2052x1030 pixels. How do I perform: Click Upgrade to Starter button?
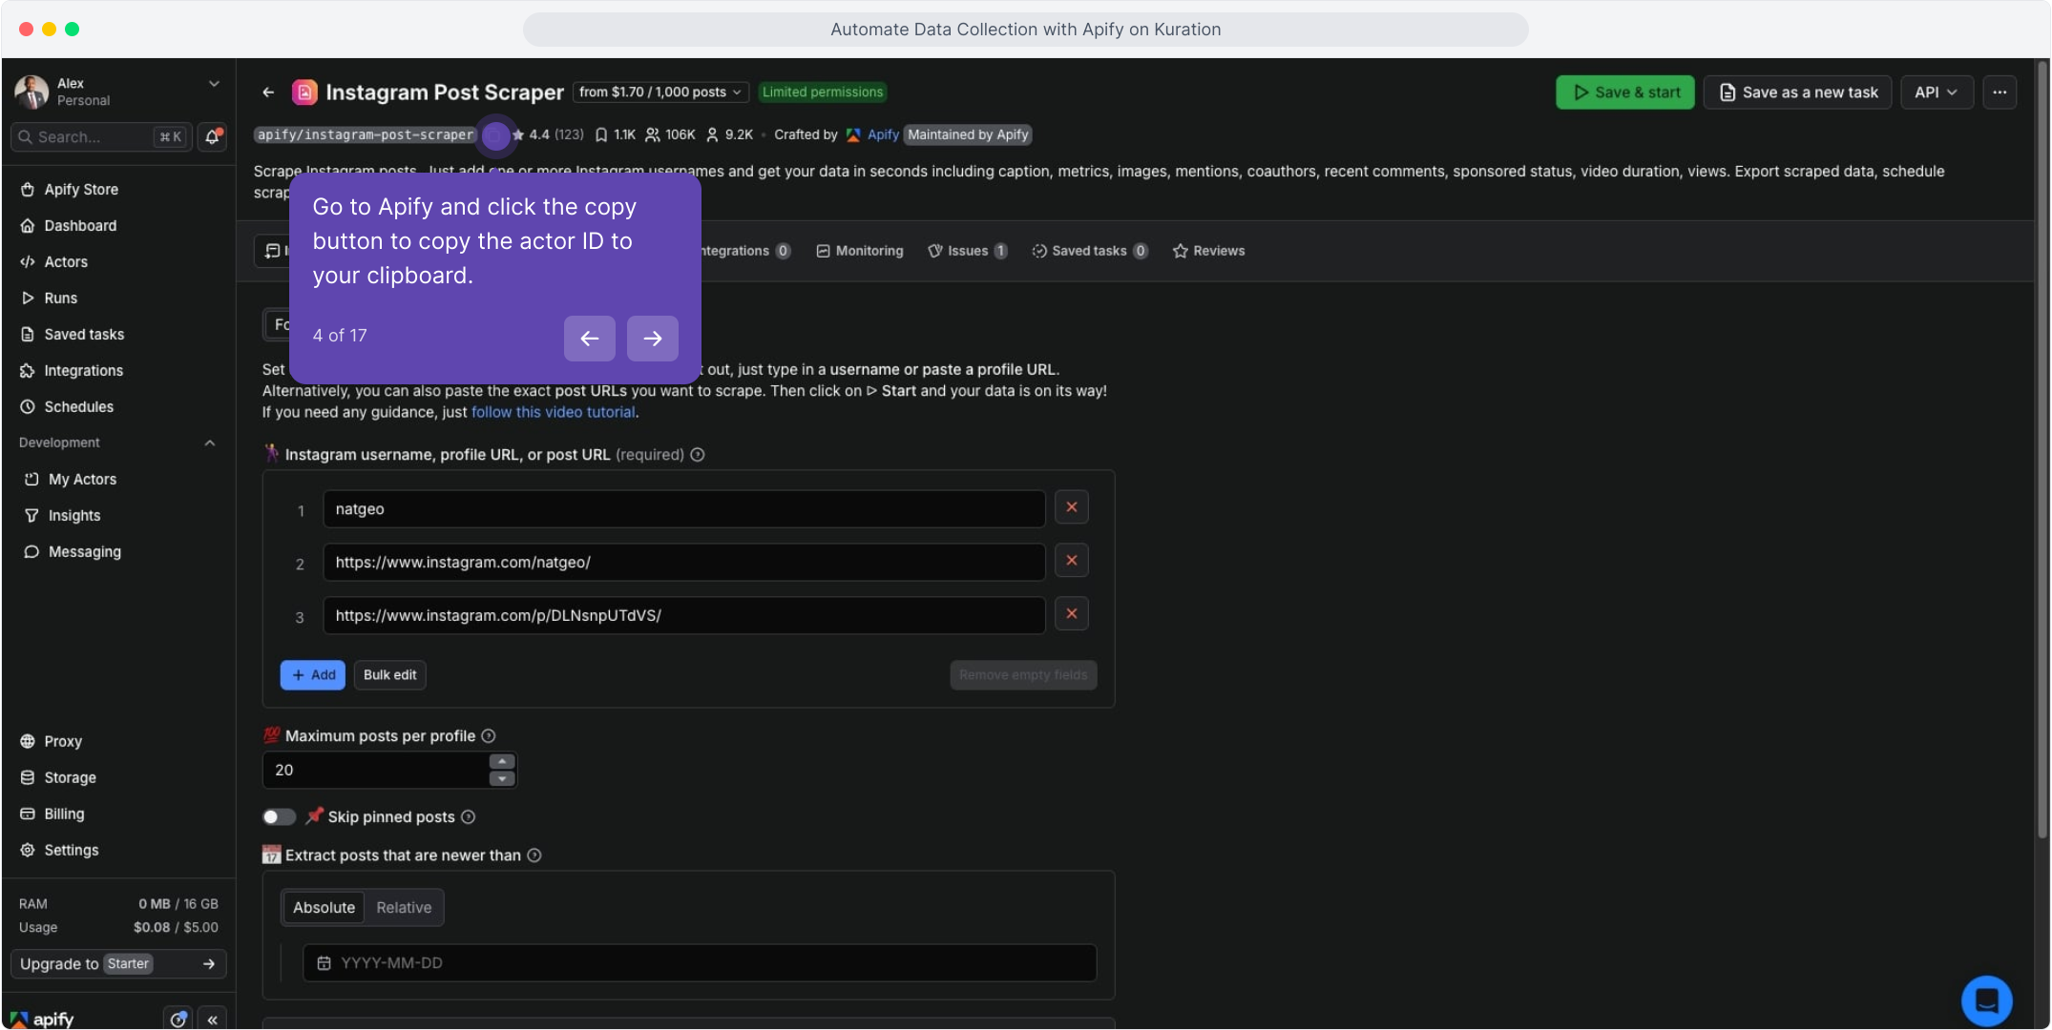118,963
